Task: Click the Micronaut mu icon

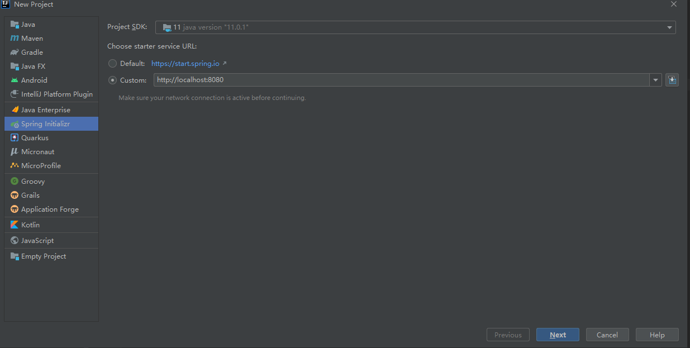Action: [x=15, y=152]
